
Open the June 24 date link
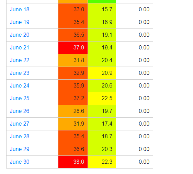pyautogui.click(x=20, y=85)
